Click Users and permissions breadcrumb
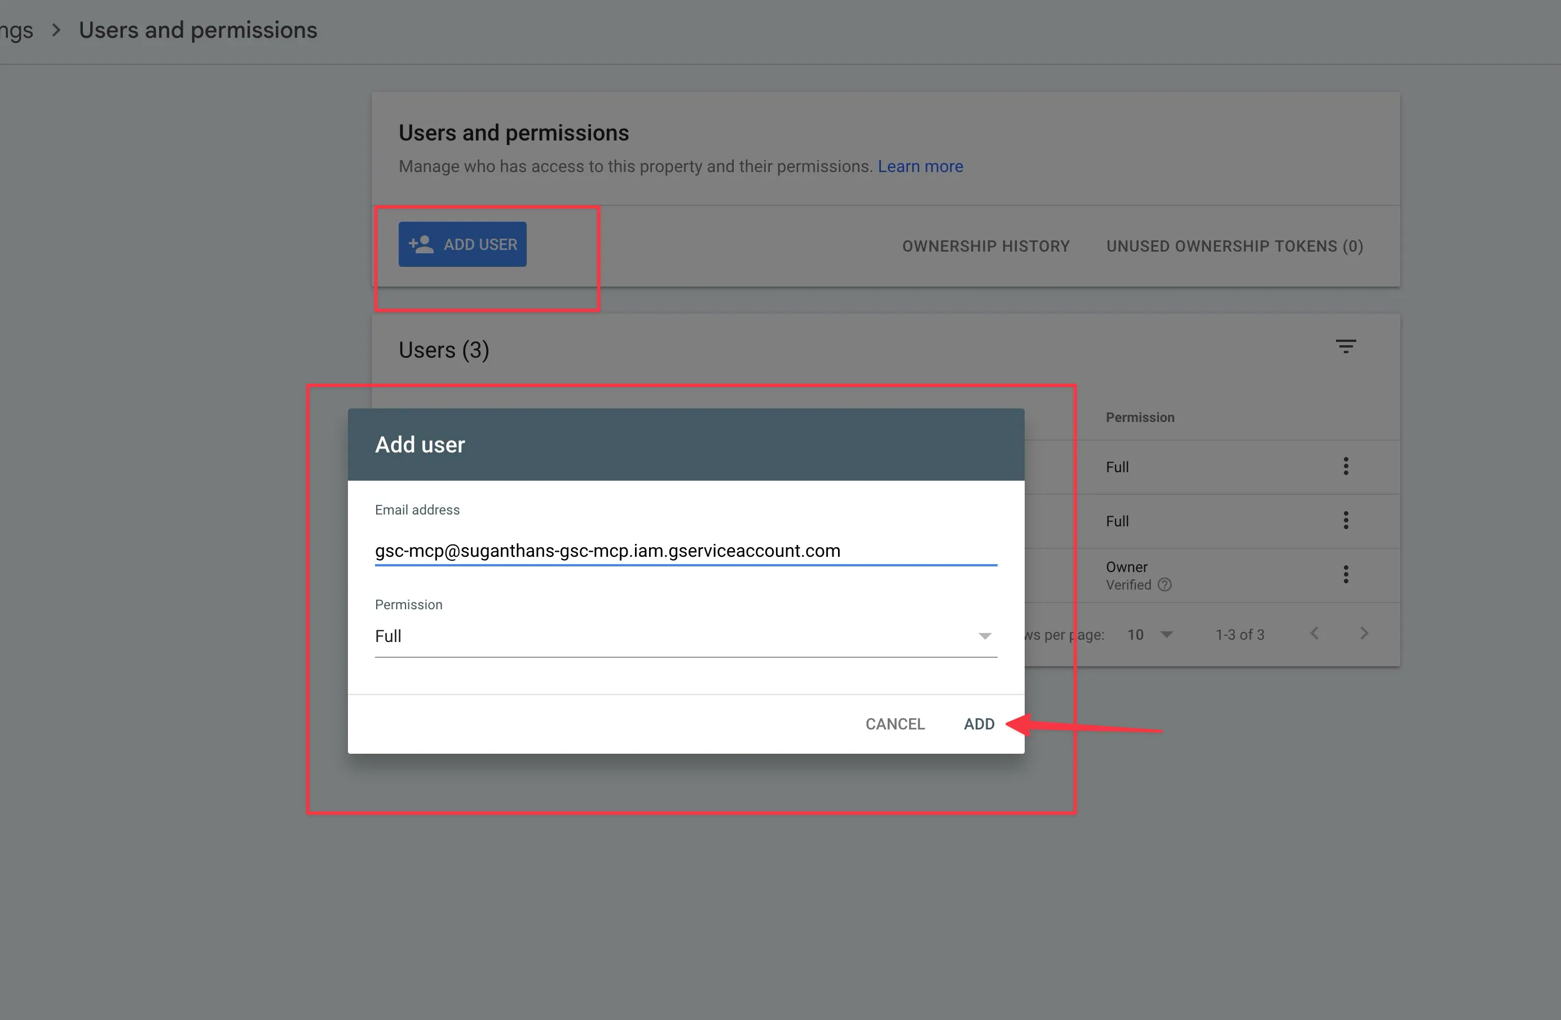The height and width of the screenshot is (1020, 1561). (x=197, y=30)
